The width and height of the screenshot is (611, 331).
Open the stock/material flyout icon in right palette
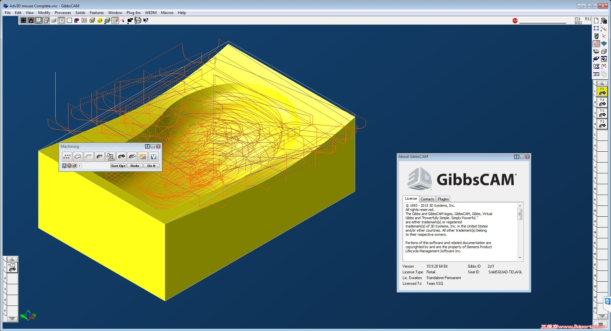(596, 59)
